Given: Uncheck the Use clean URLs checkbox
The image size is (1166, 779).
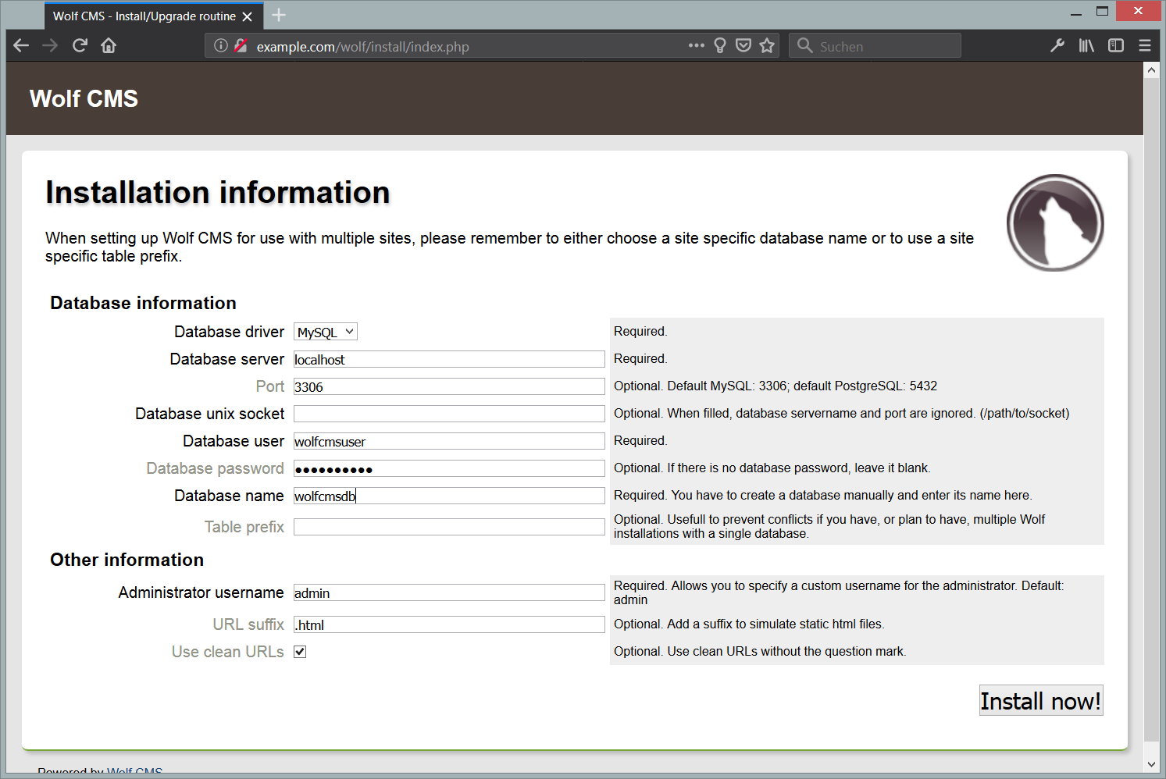Looking at the screenshot, I should (x=300, y=652).
